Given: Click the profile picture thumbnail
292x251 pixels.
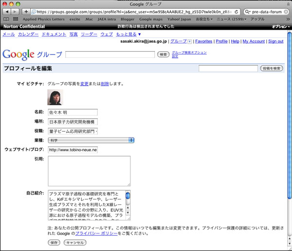Looking at the screenshot, I should [x=55, y=97].
